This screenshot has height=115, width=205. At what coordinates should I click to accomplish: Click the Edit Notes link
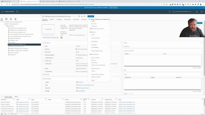coord(127,46)
